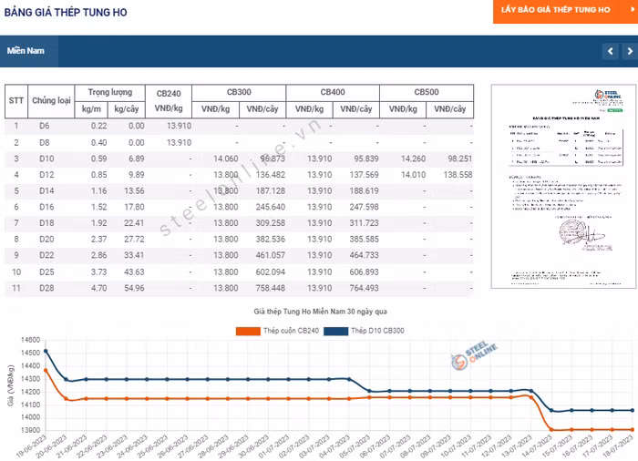Click the 136.482 value in D12 row
Screen dimensions: 638x461
[x=271, y=175]
